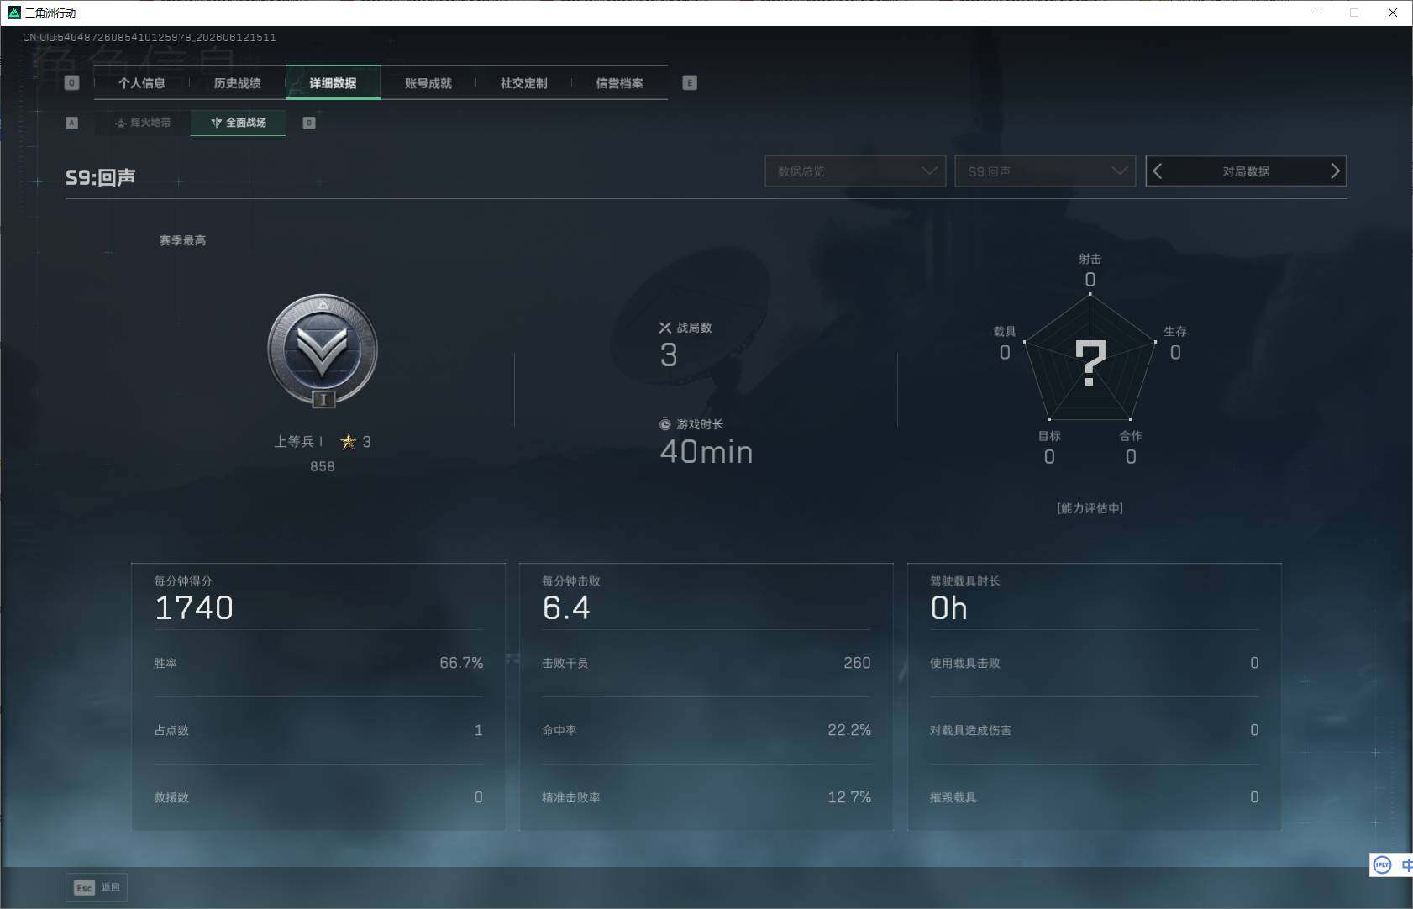This screenshot has width=1413, height=909.
Task: Click the D key hint icon beside 全面战场
Action: point(309,123)
